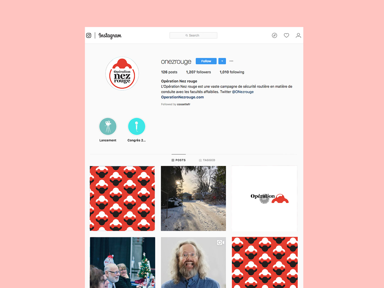Open the Instagram wordmark home link

click(x=110, y=36)
